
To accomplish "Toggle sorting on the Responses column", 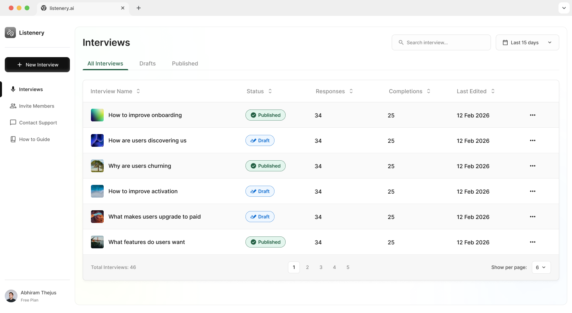I will (351, 91).
